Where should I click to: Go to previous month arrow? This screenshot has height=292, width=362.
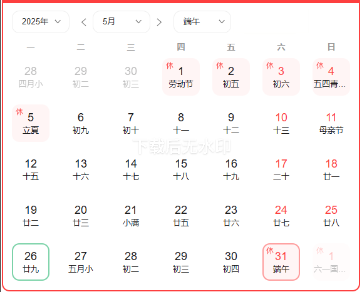tap(84, 22)
